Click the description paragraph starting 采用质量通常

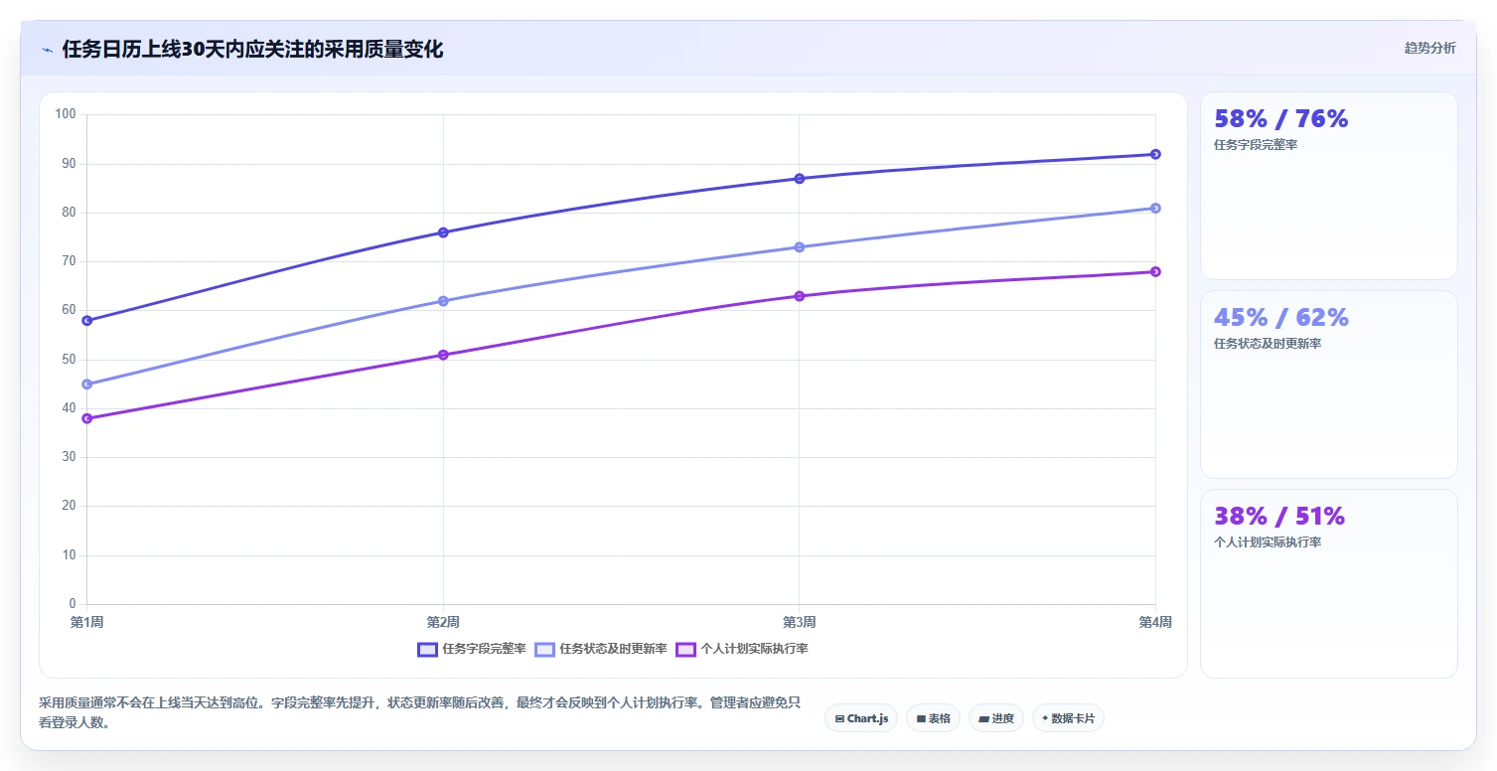coord(419,712)
